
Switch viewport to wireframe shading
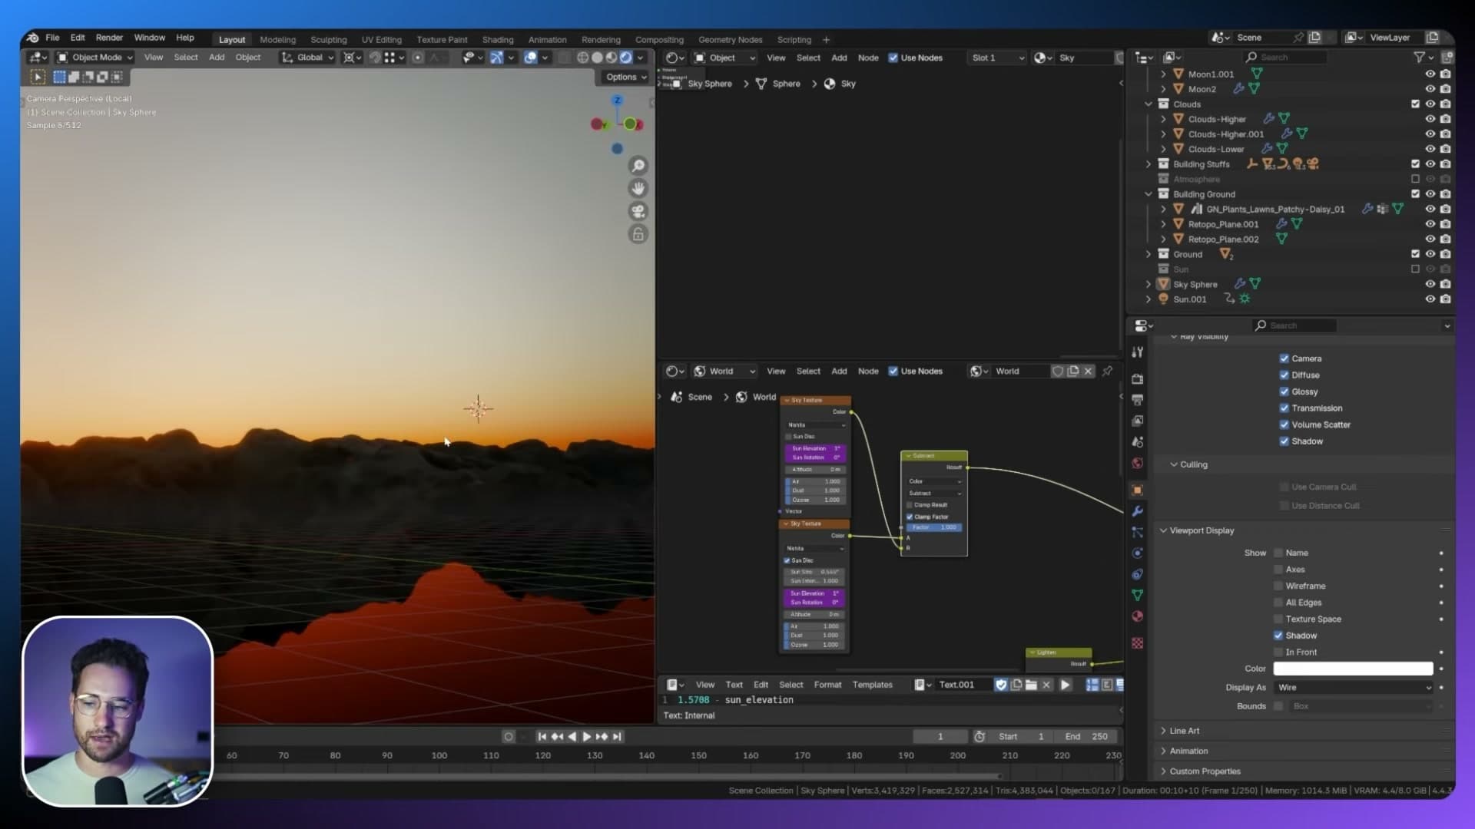click(583, 58)
